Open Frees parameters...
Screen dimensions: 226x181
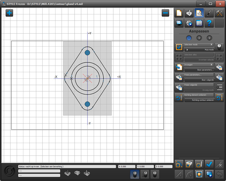pos(198,75)
